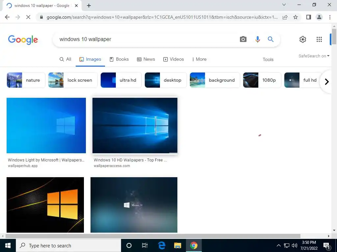The width and height of the screenshot is (337, 252).
Task: Bookmark this tab with star icon
Action: click(x=296, y=17)
